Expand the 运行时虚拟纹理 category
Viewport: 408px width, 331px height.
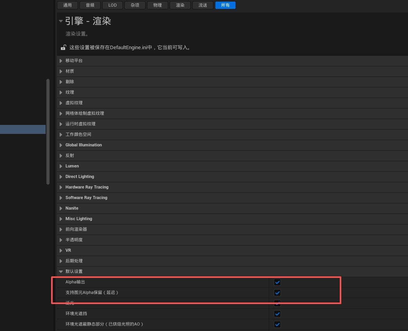61,124
